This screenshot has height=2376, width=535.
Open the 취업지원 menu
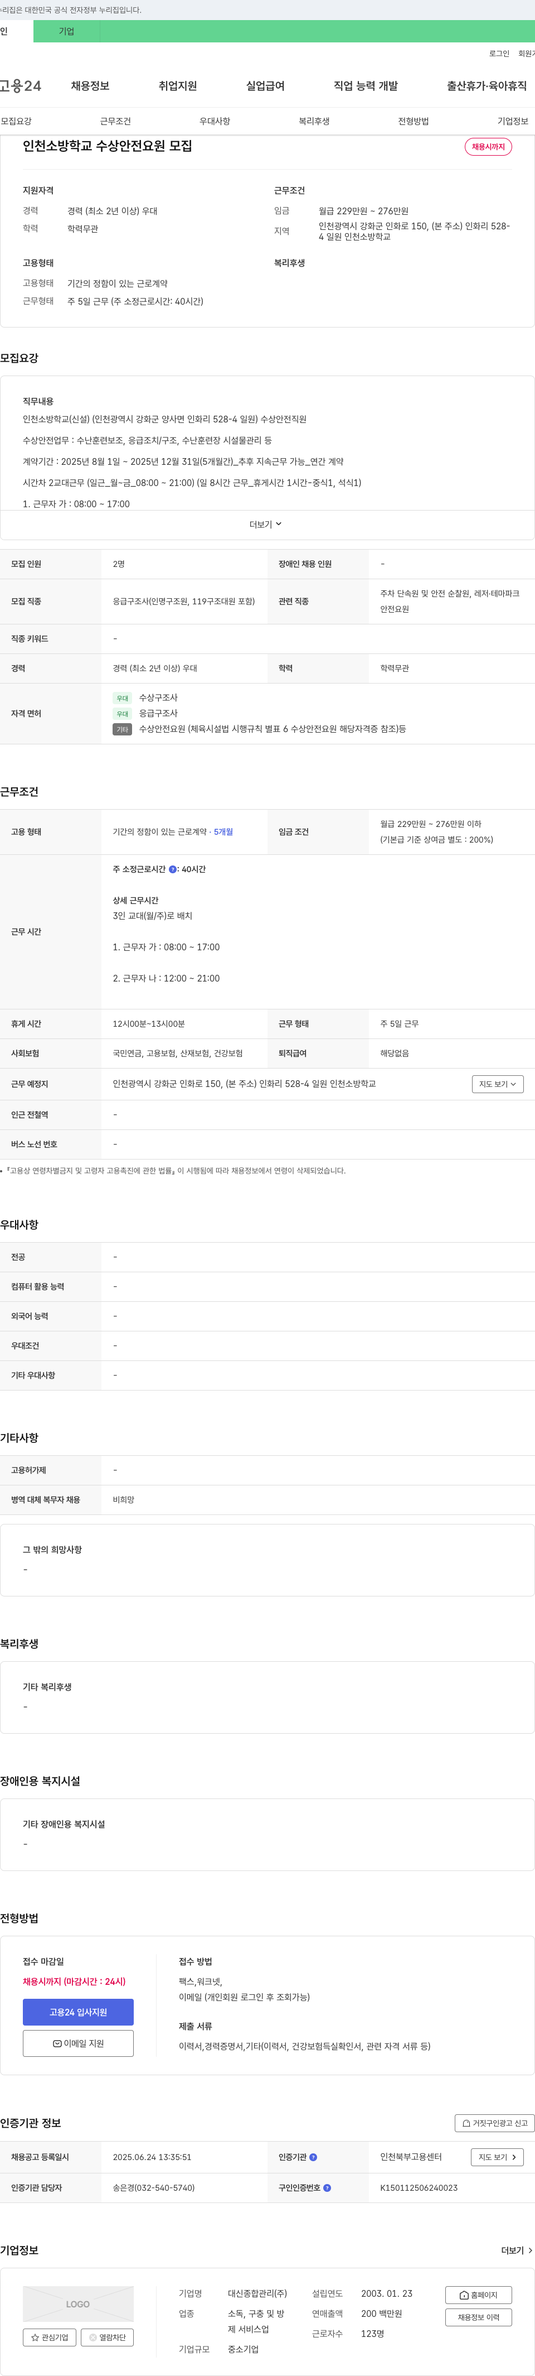coord(178,86)
